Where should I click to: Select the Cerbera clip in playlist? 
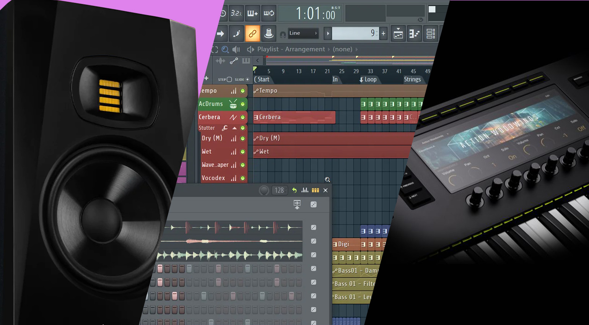tap(294, 117)
